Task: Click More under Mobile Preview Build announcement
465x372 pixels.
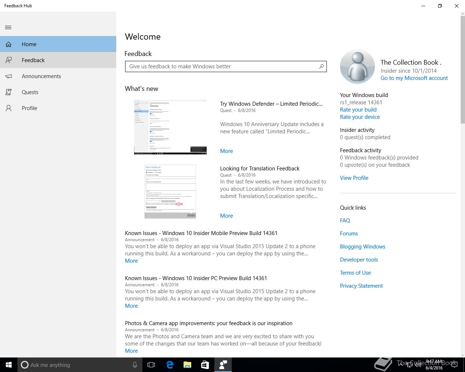Action: [132, 261]
